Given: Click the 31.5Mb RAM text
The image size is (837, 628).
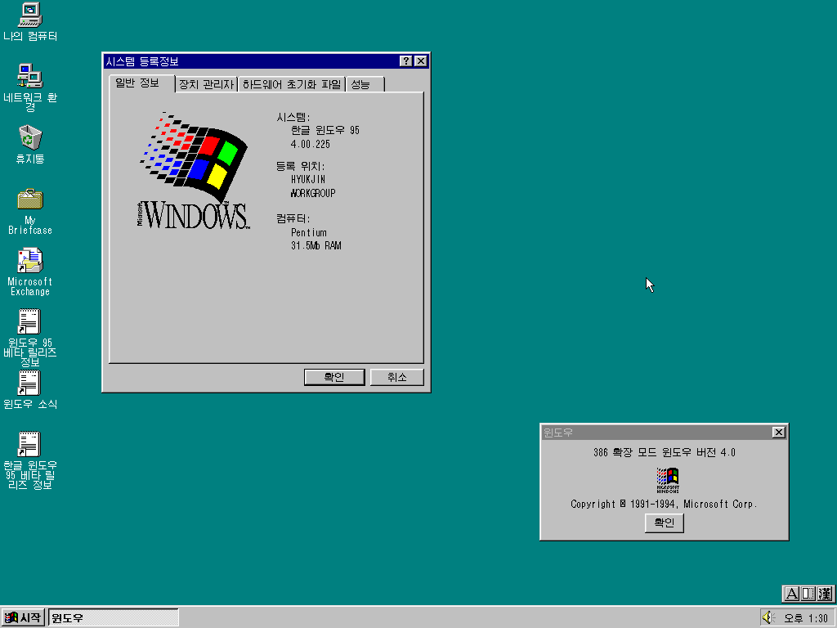Looking at the screenshot, I should click(316, 245).
